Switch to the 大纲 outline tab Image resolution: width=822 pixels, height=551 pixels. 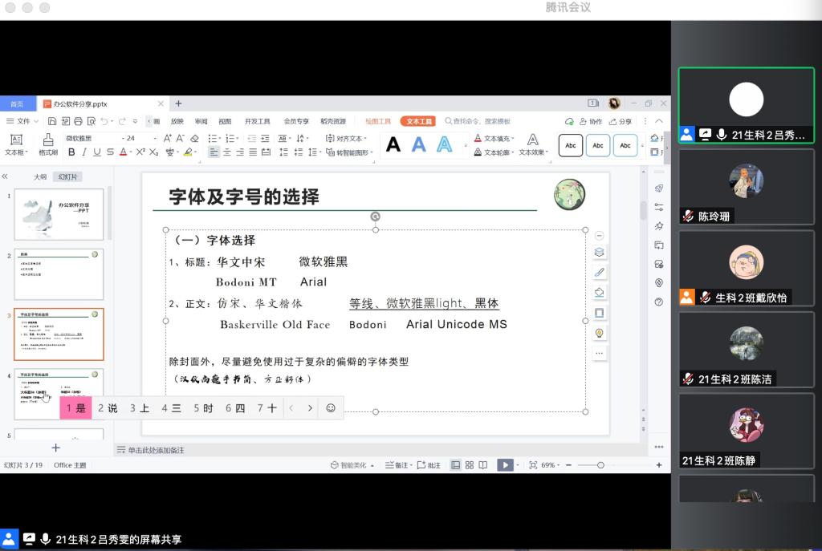coord(39,176)
